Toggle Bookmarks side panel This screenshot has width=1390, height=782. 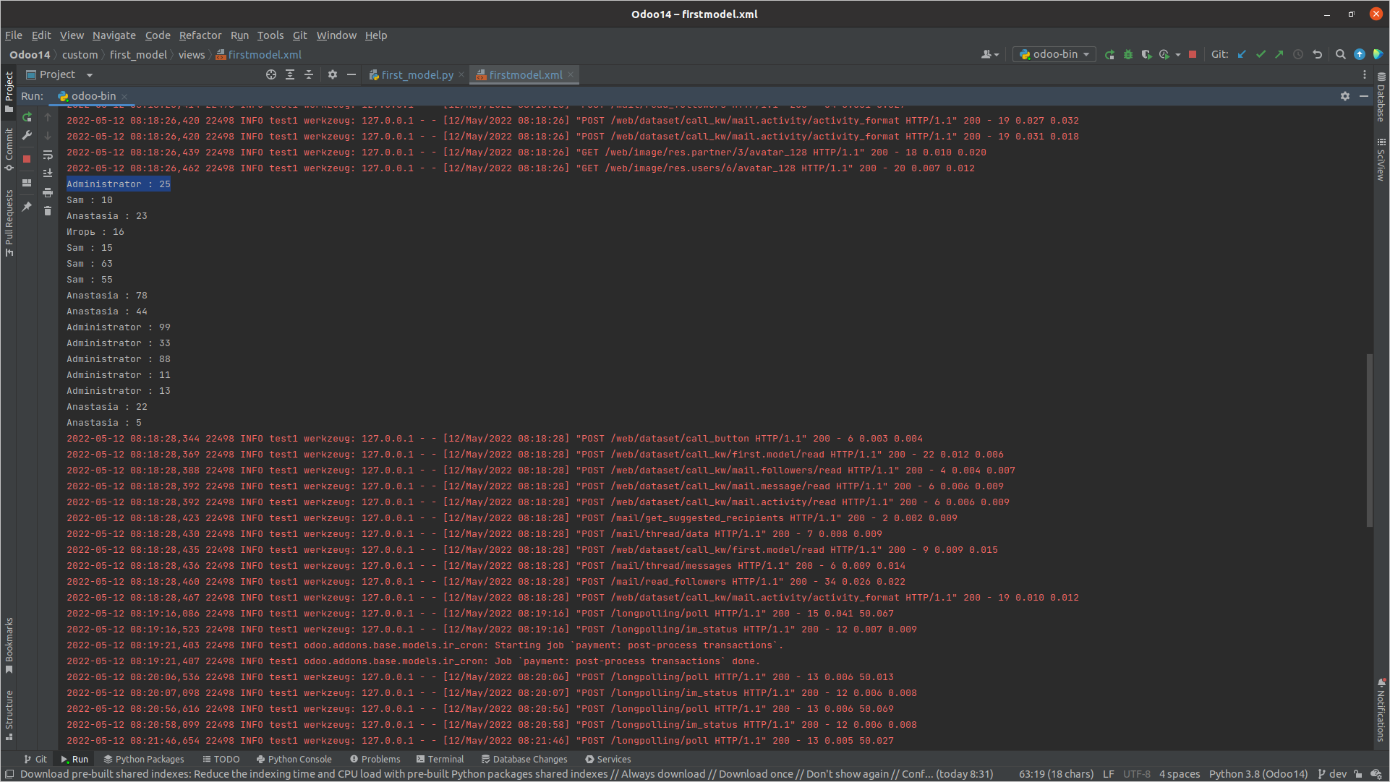[x=9, y=645]
